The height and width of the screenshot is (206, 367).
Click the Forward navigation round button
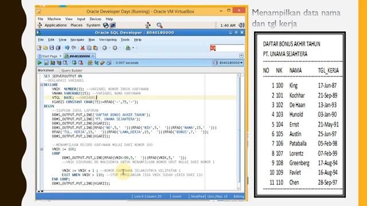click(115, 48)
